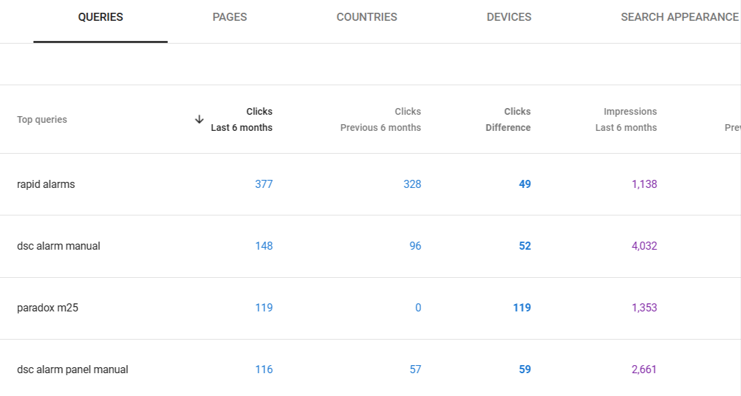Switch to the Devices tab

(x=509, y=17)
